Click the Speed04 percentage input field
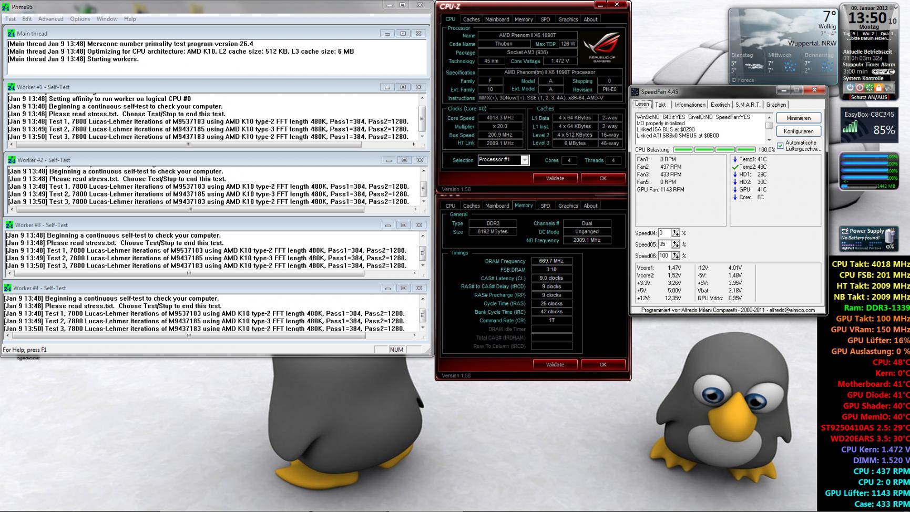The width and height of the screenshot is (910, 512). pyautogui.click(x=665, y=233)
